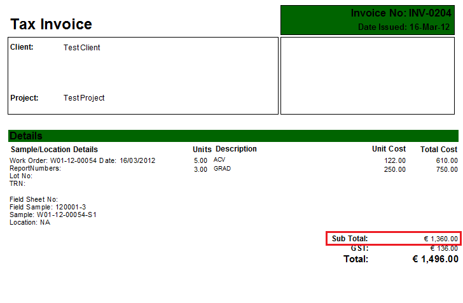Select the Unit Cost column header
Image resolution: width=463 pixels, height=303 pixels.
[x=389, y=149]
